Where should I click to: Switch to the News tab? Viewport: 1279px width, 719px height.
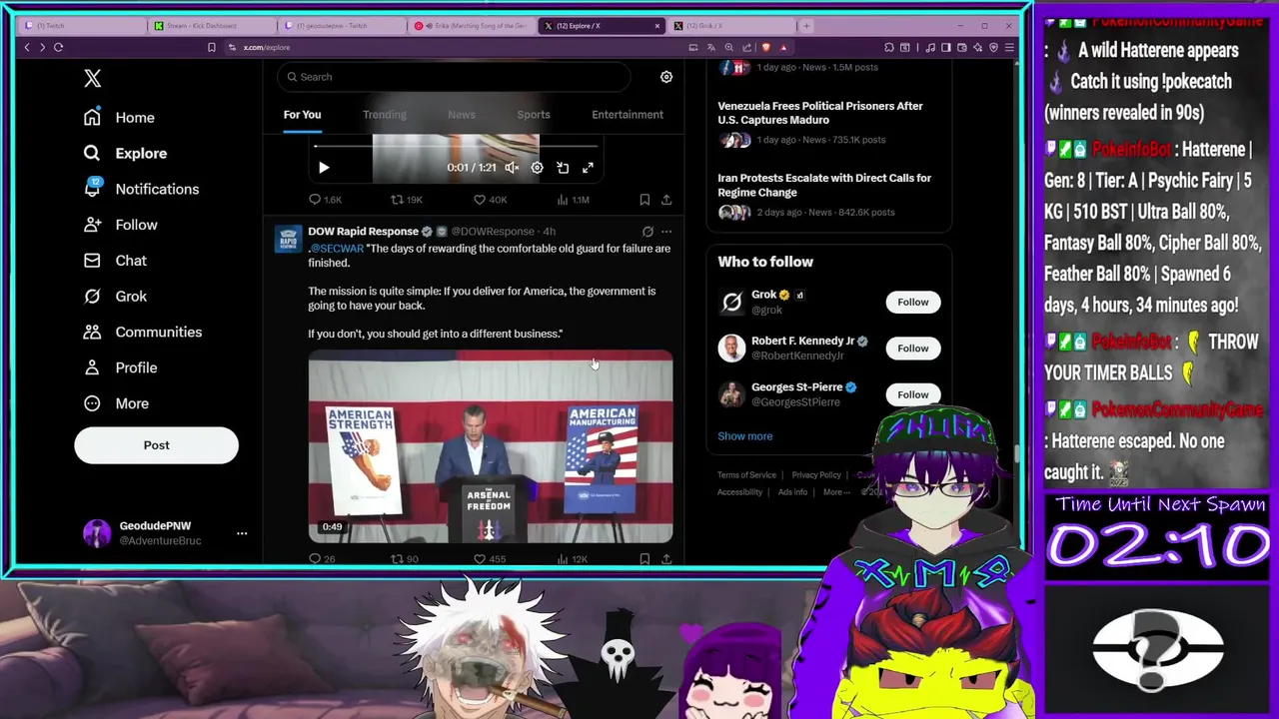click(462, 115)
